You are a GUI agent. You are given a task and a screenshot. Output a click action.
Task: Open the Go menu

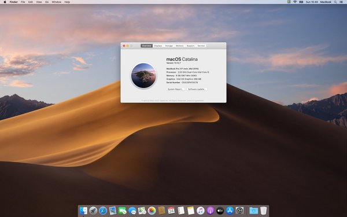coord(47,2)
